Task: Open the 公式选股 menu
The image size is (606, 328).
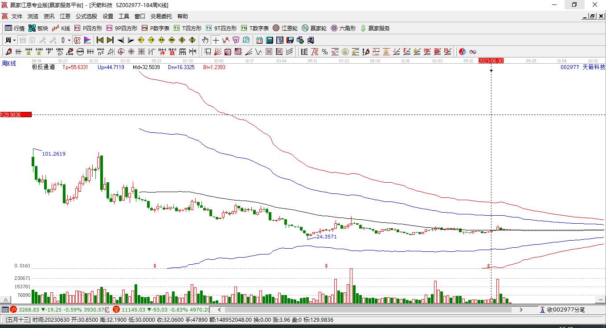Action: 86,16
